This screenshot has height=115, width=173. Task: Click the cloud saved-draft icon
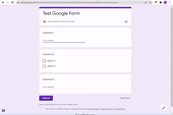tap(126, 22)
